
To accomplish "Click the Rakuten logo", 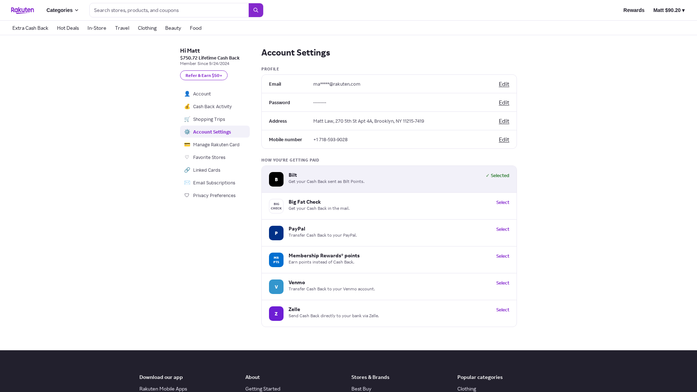I will pyautogui.click(x=23, y=10).
